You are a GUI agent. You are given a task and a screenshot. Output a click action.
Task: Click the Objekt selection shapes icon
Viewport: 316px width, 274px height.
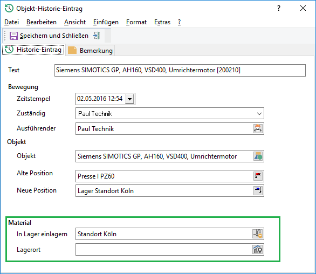(258, 156)
